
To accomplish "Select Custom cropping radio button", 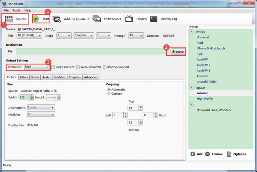I will tap(109, 94).
